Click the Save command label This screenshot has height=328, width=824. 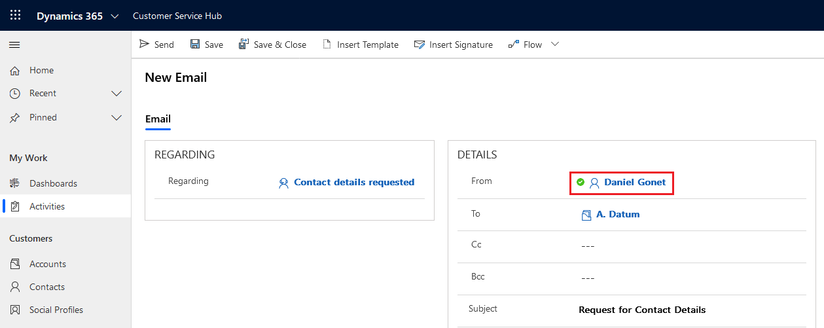[x=214, y=45]
